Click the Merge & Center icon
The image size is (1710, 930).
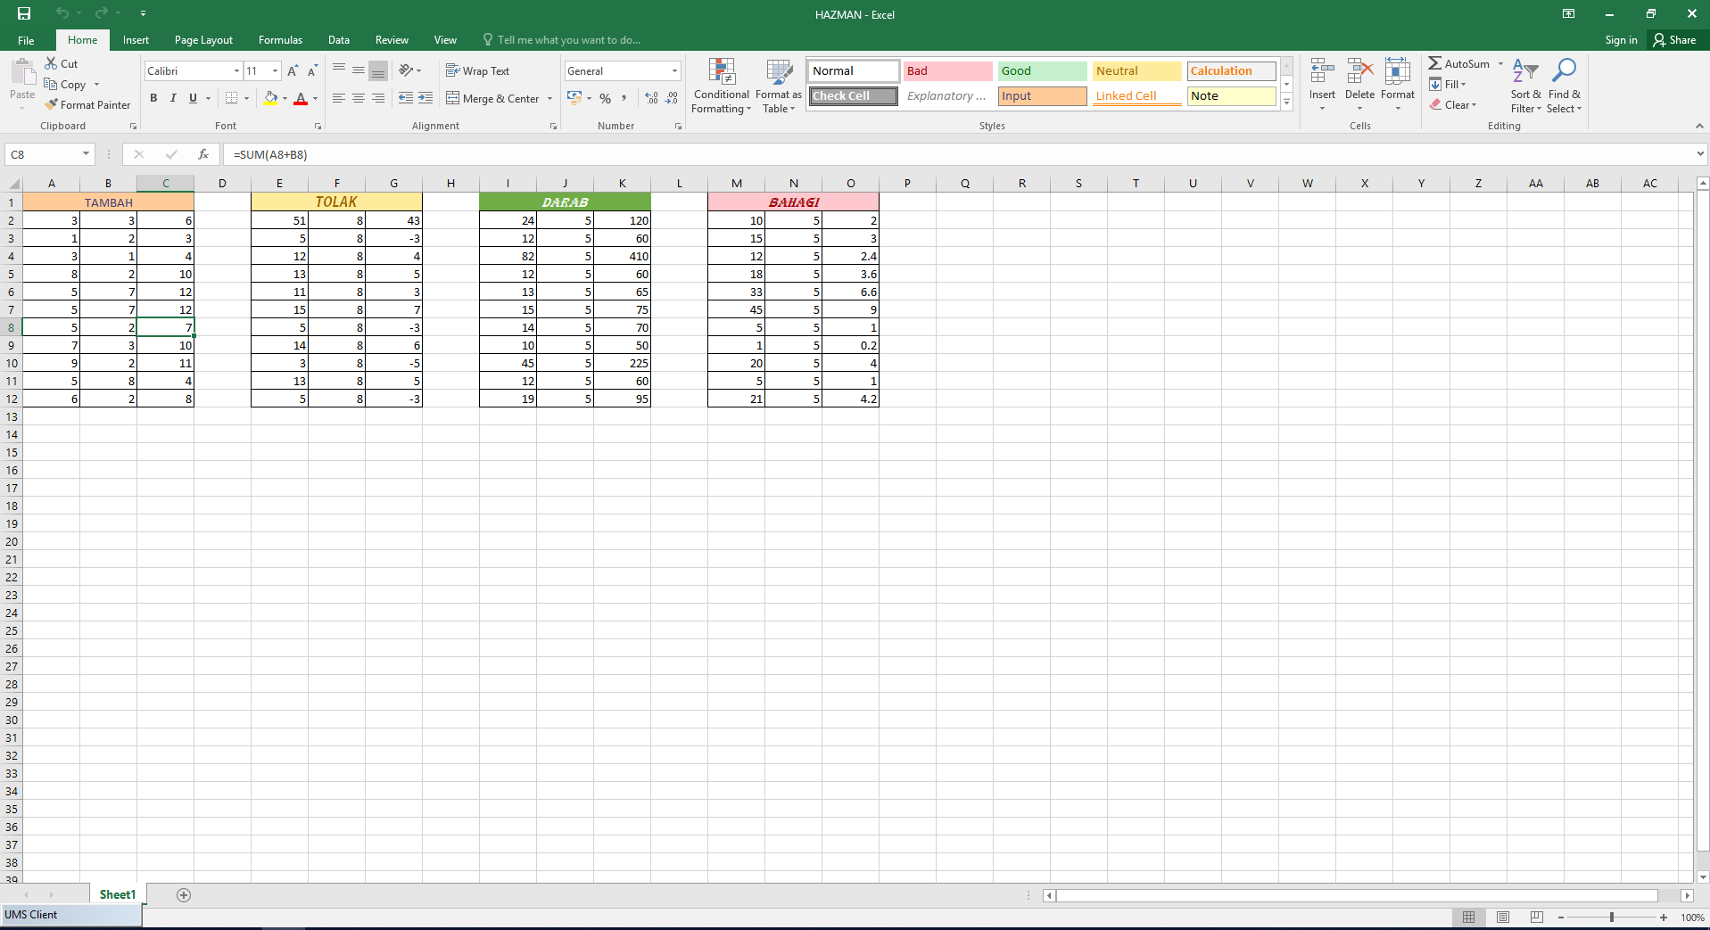(453, 99)
